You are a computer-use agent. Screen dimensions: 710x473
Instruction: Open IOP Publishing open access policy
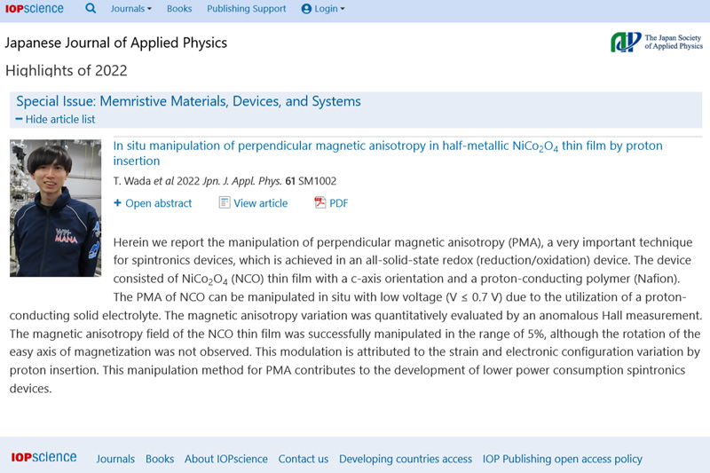click(x=562, y=459)
